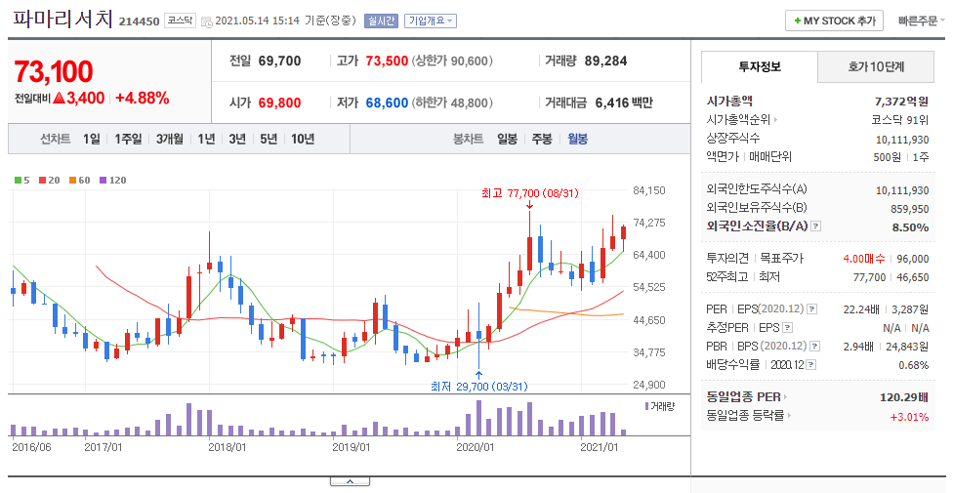Click the 최저 29,700 (03/31) chart marker
Screen dimensions: 953x493
click(x=478, y=386)
